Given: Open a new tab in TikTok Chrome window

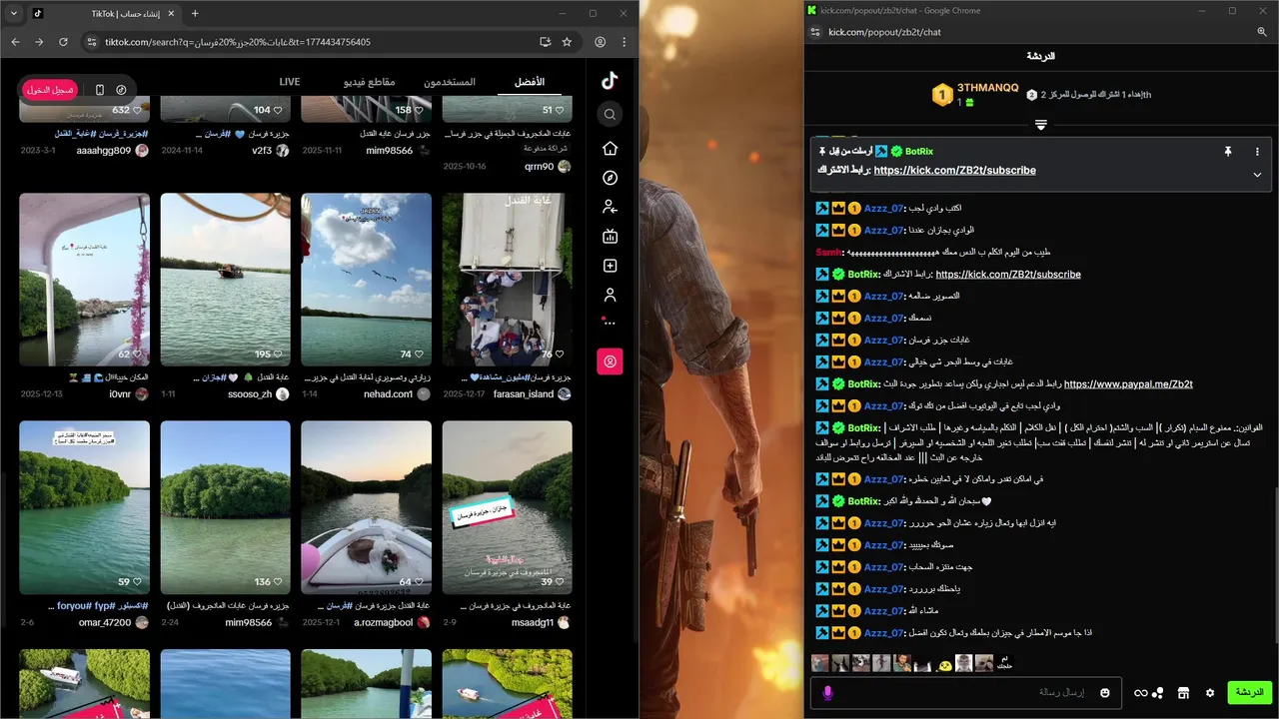Looking at the screenshot, I should pyautogui.click(x=195, y=14).
